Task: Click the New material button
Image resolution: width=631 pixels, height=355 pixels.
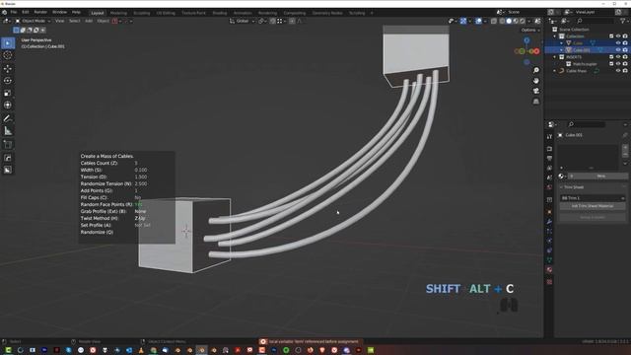Action: [600, 176]
